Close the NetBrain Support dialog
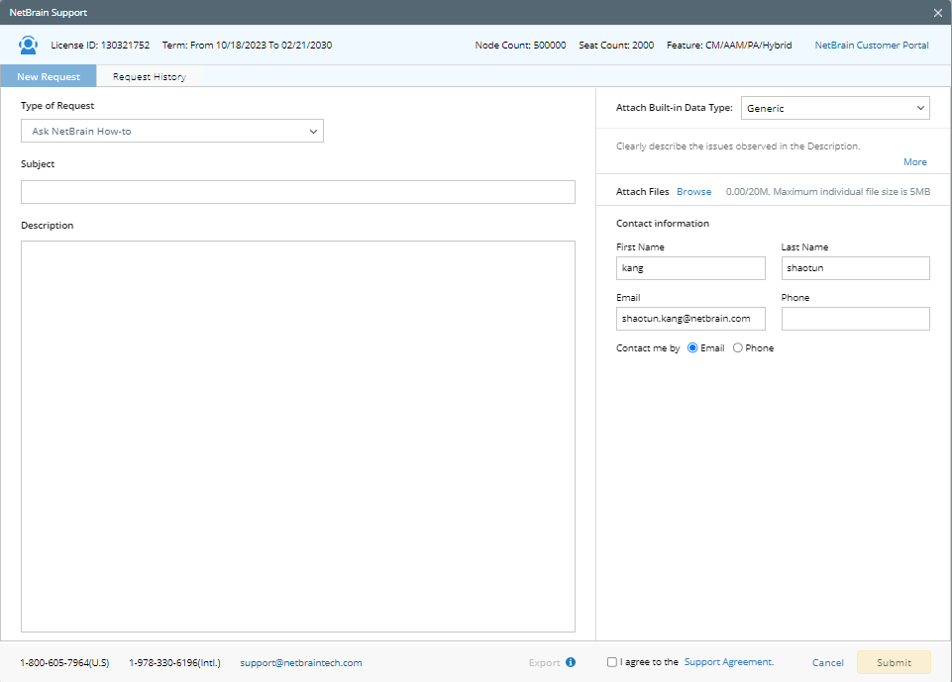 [x=937, y=13]
